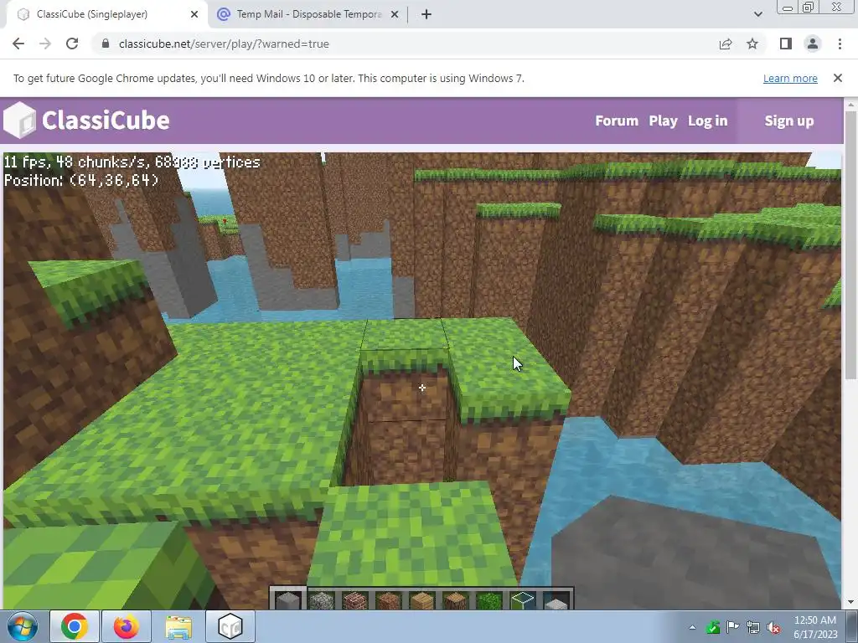The image size is (858, 643).
Task: Close the ClassiCube (Singleplayer) tab
Action: tap(194, 14)
